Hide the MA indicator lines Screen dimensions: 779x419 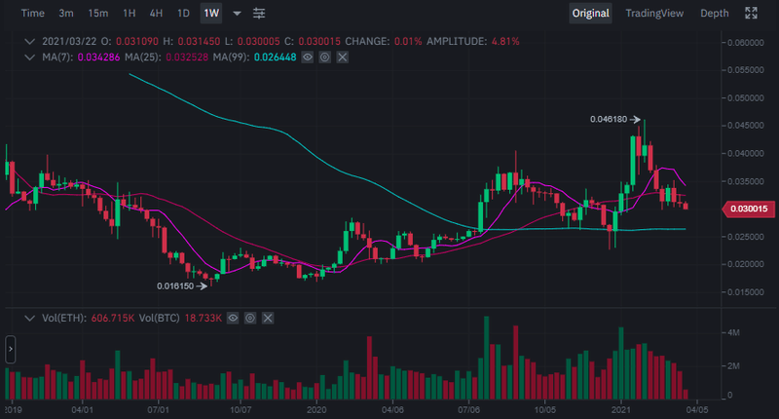307,58
